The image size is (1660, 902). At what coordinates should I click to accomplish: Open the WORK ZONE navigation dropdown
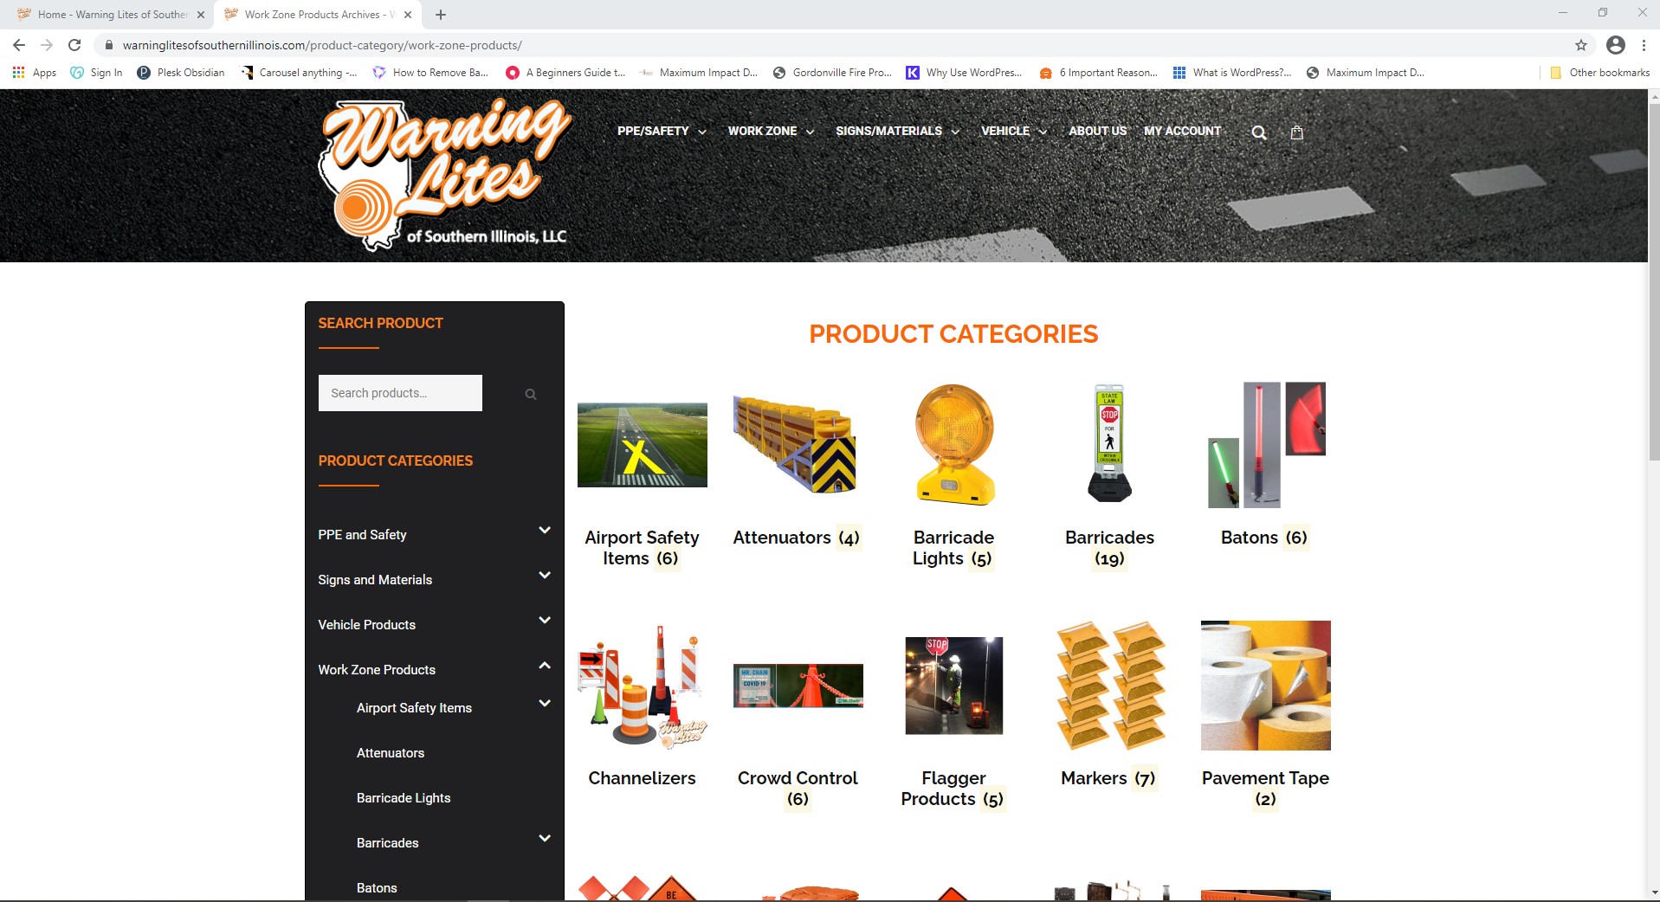coord(771,132)
